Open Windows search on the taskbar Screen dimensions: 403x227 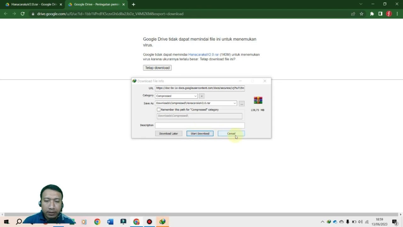click(x=19, y=222)
